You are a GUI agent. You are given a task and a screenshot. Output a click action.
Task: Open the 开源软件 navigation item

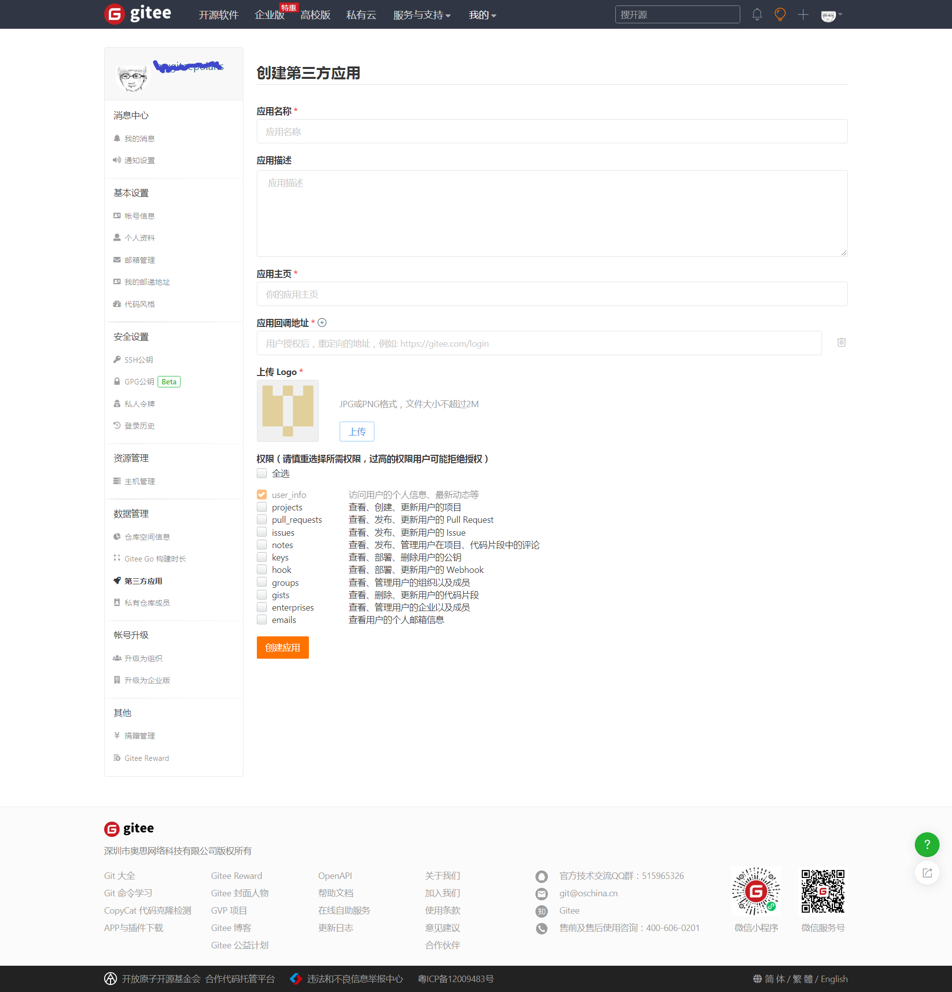(x=219, y=15)
